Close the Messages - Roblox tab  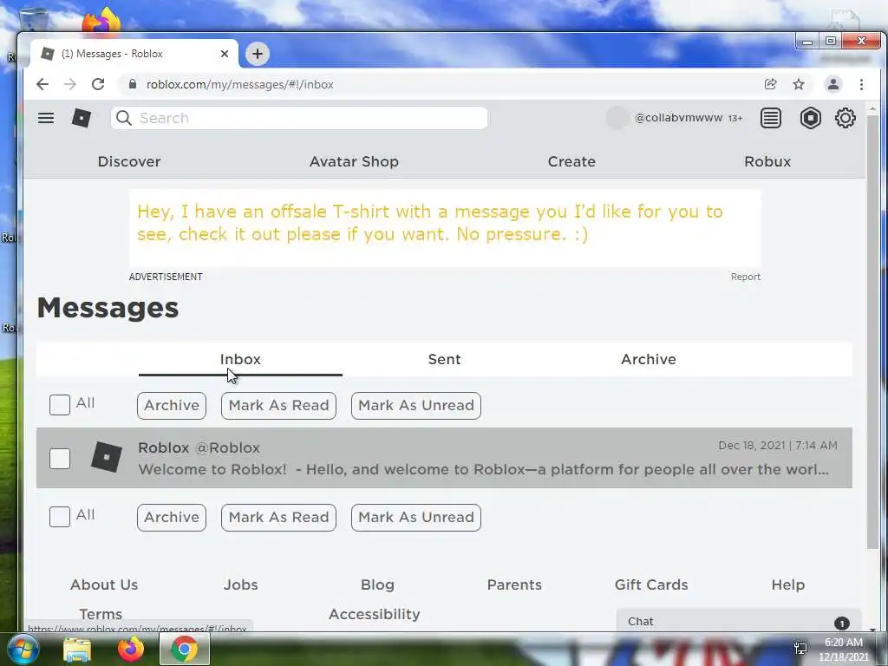225,54
